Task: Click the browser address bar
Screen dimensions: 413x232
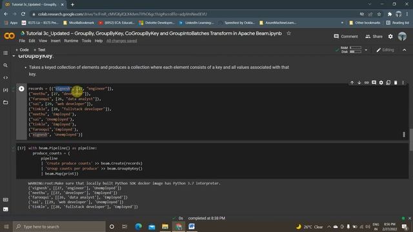Action: coord(195,14)
